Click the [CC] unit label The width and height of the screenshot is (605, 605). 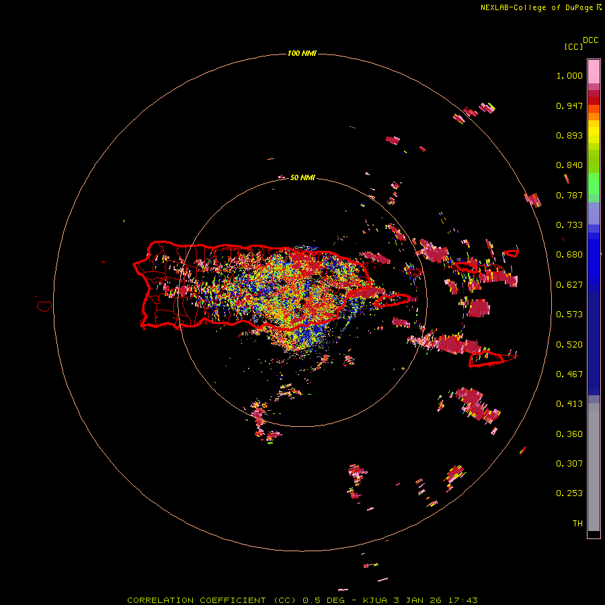point(573,46)
